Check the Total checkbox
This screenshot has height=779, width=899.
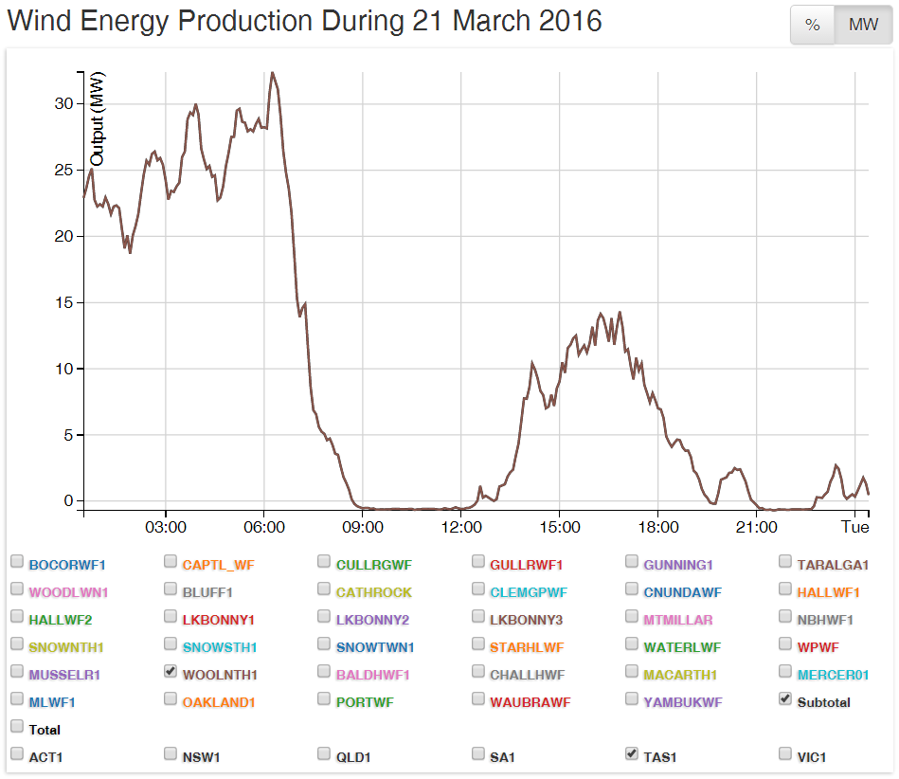tap(17, 726)
